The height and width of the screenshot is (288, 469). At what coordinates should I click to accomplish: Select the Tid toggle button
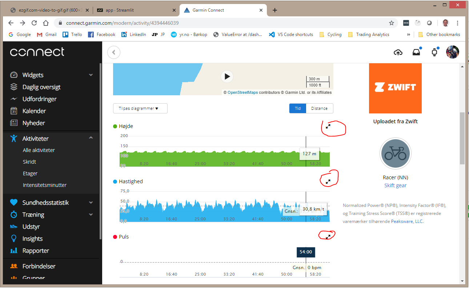tap(297, 108)
